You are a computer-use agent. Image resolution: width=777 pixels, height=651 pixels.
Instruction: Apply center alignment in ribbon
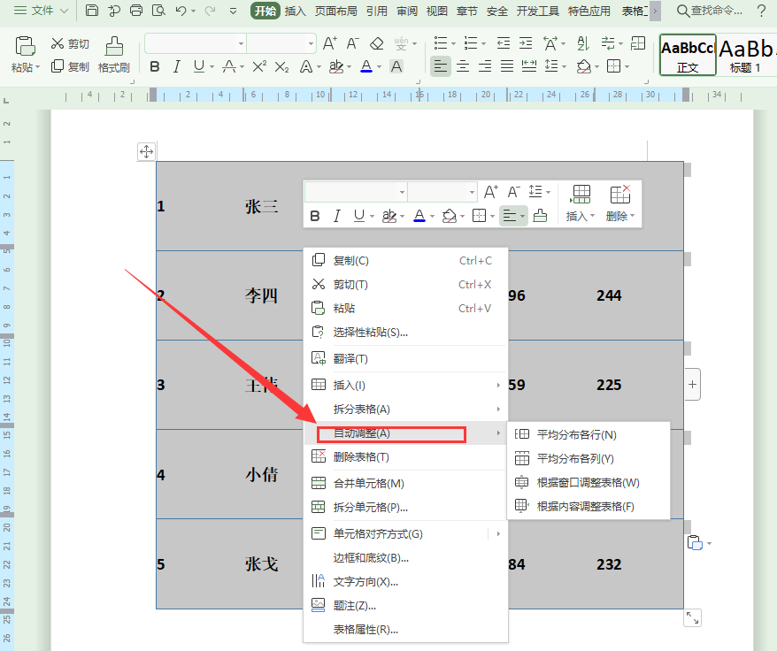[x=463, y=65]
